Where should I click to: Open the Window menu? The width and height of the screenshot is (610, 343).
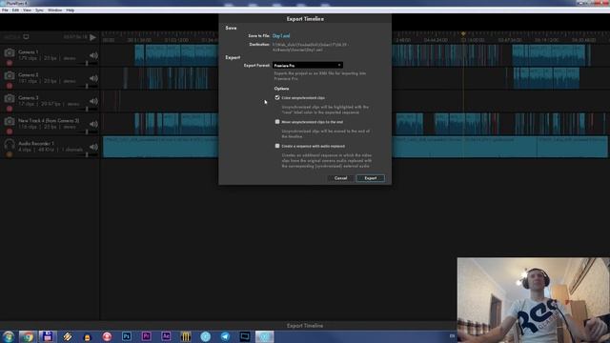pyautogui.click(x=55, y=10)
